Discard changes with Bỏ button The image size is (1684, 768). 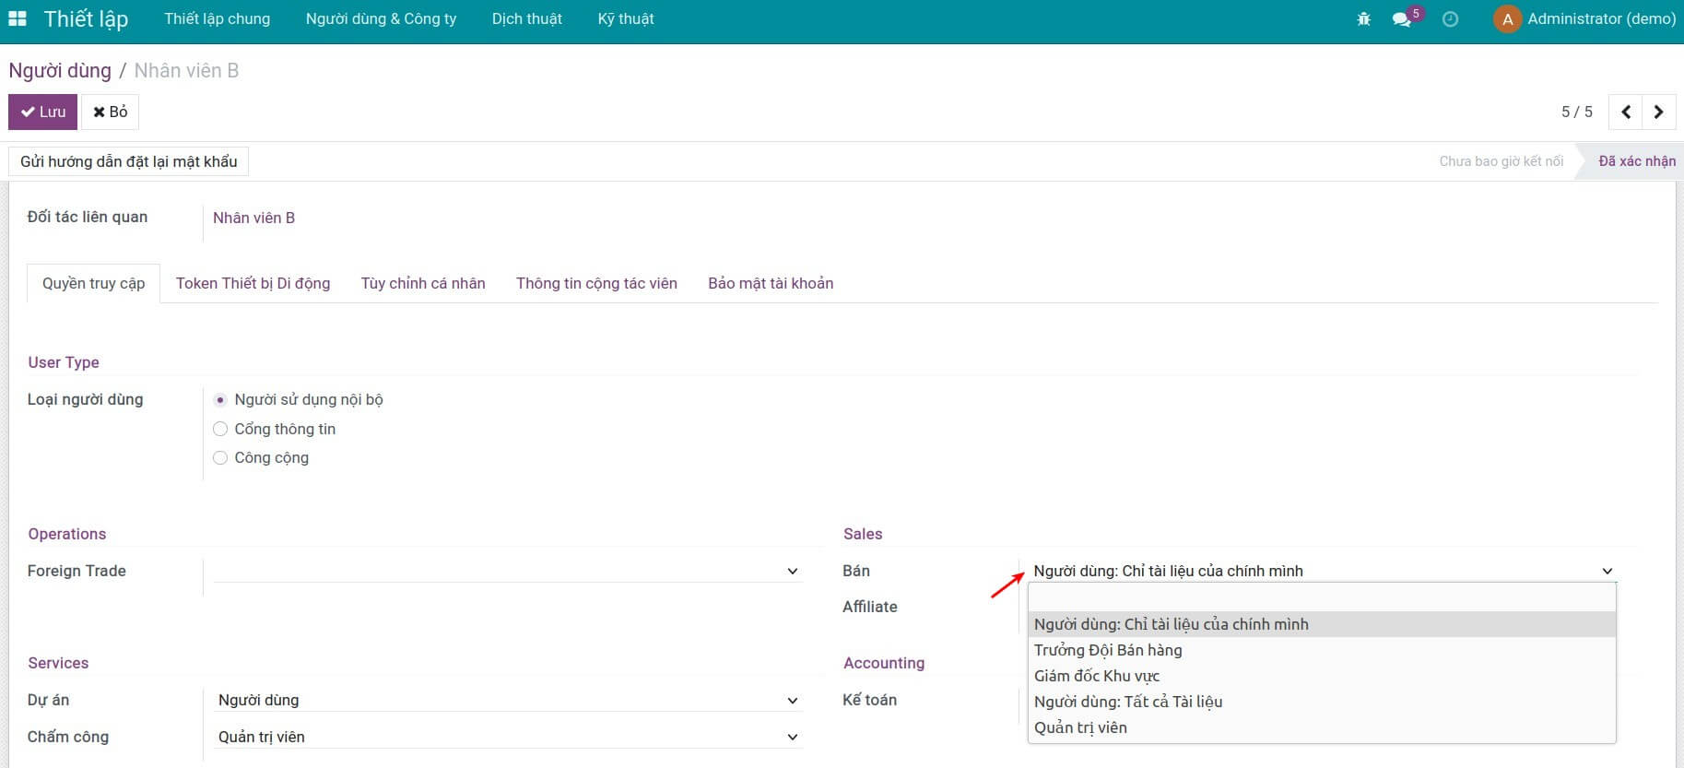click(111, 112)
